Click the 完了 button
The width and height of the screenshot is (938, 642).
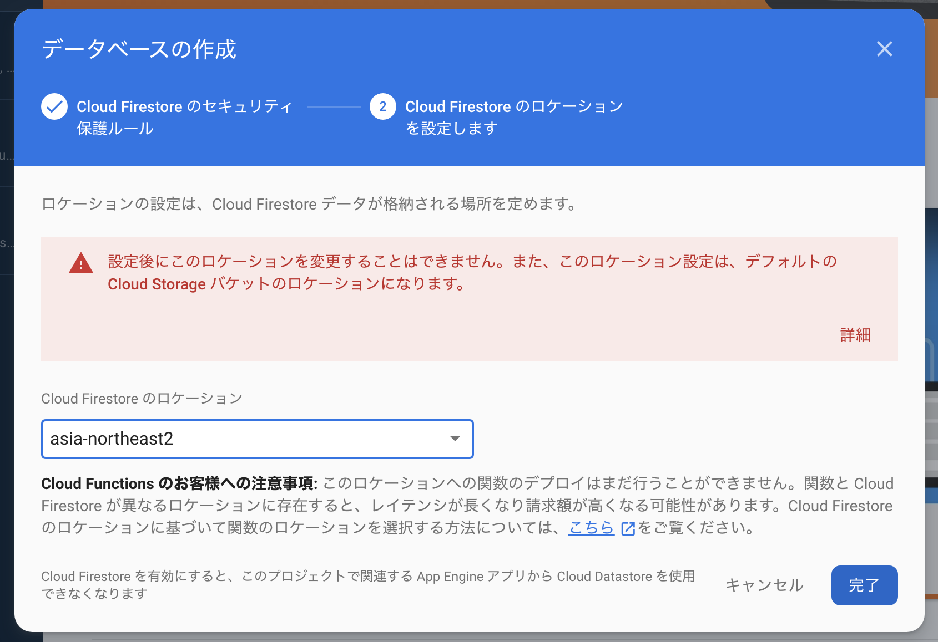pyautogui.click(x=864, y=585)
